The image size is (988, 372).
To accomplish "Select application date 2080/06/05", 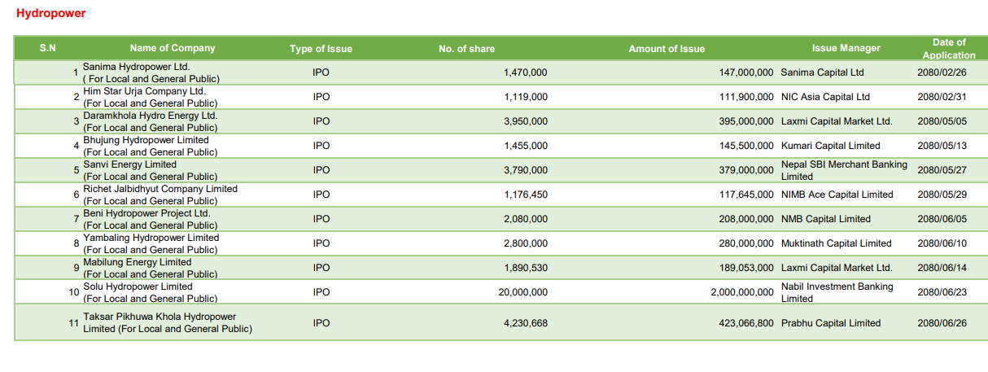I will (x=942, y=219).
